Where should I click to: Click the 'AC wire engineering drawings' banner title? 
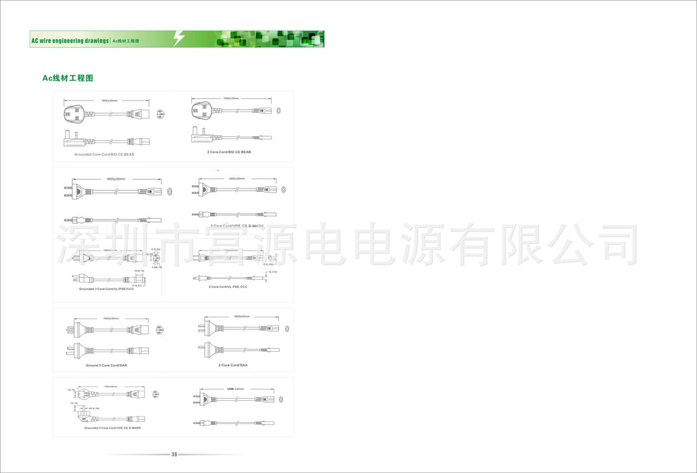coord(69,42)
